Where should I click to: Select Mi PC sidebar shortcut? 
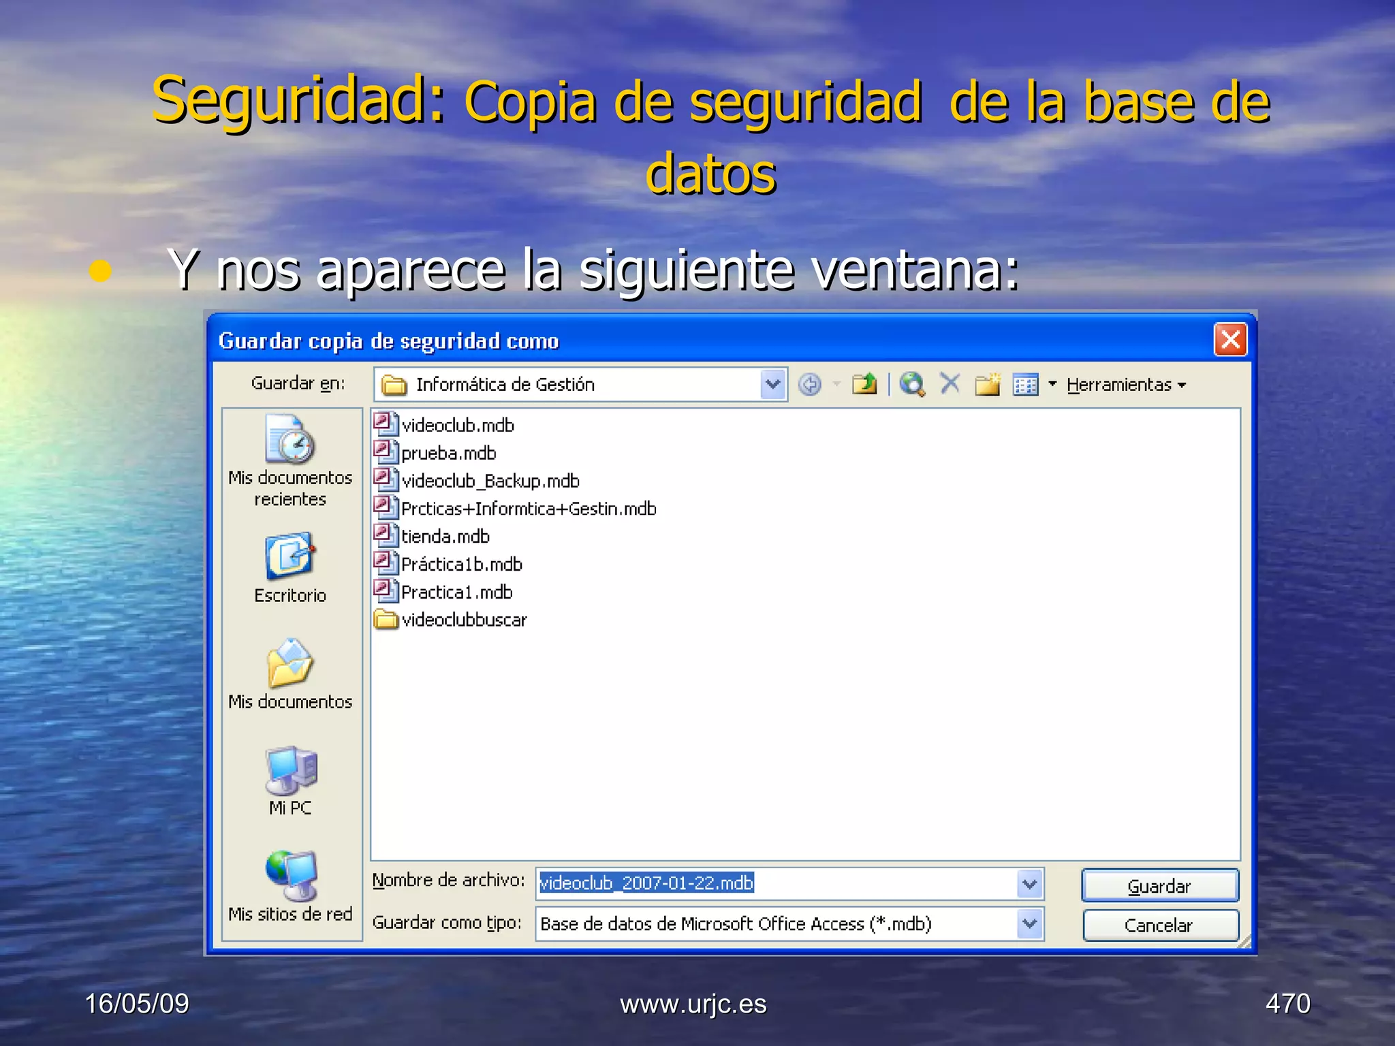[x=290, y=781]
